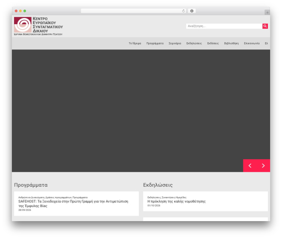Click the red search magnifier button

pos(265,26)
